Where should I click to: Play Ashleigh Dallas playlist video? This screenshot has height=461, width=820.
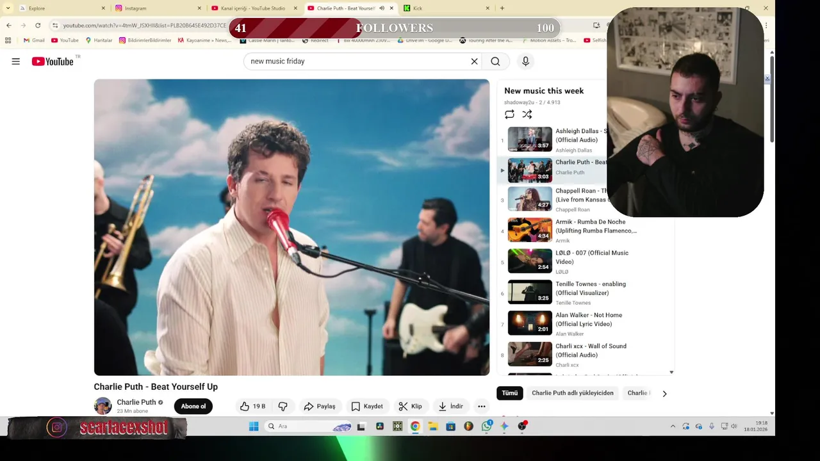point(530,139)
